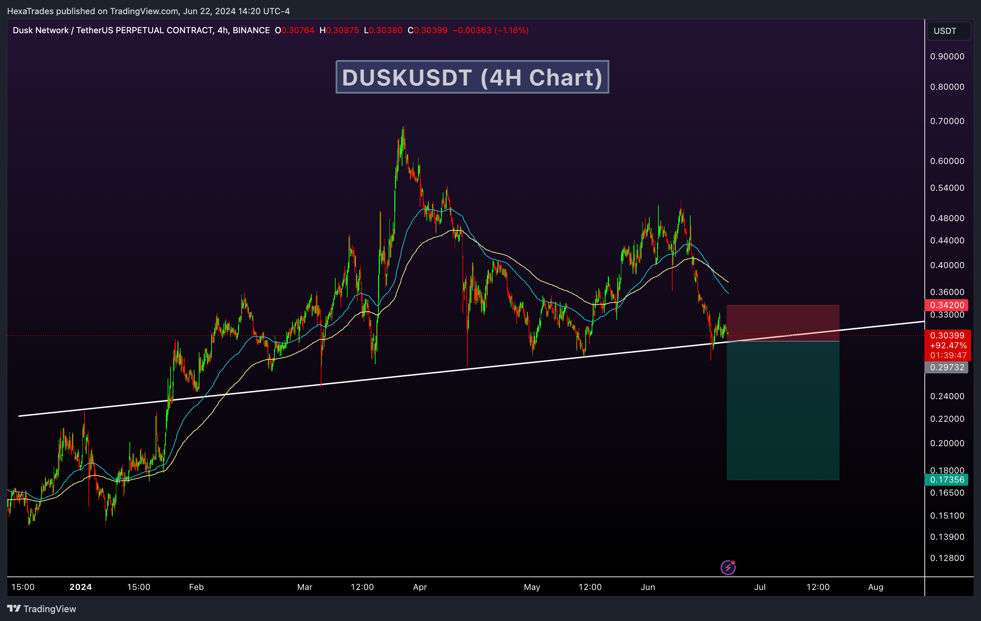Click the close price value 0.30399
This screenshot has height=621, width=981.
431,30
